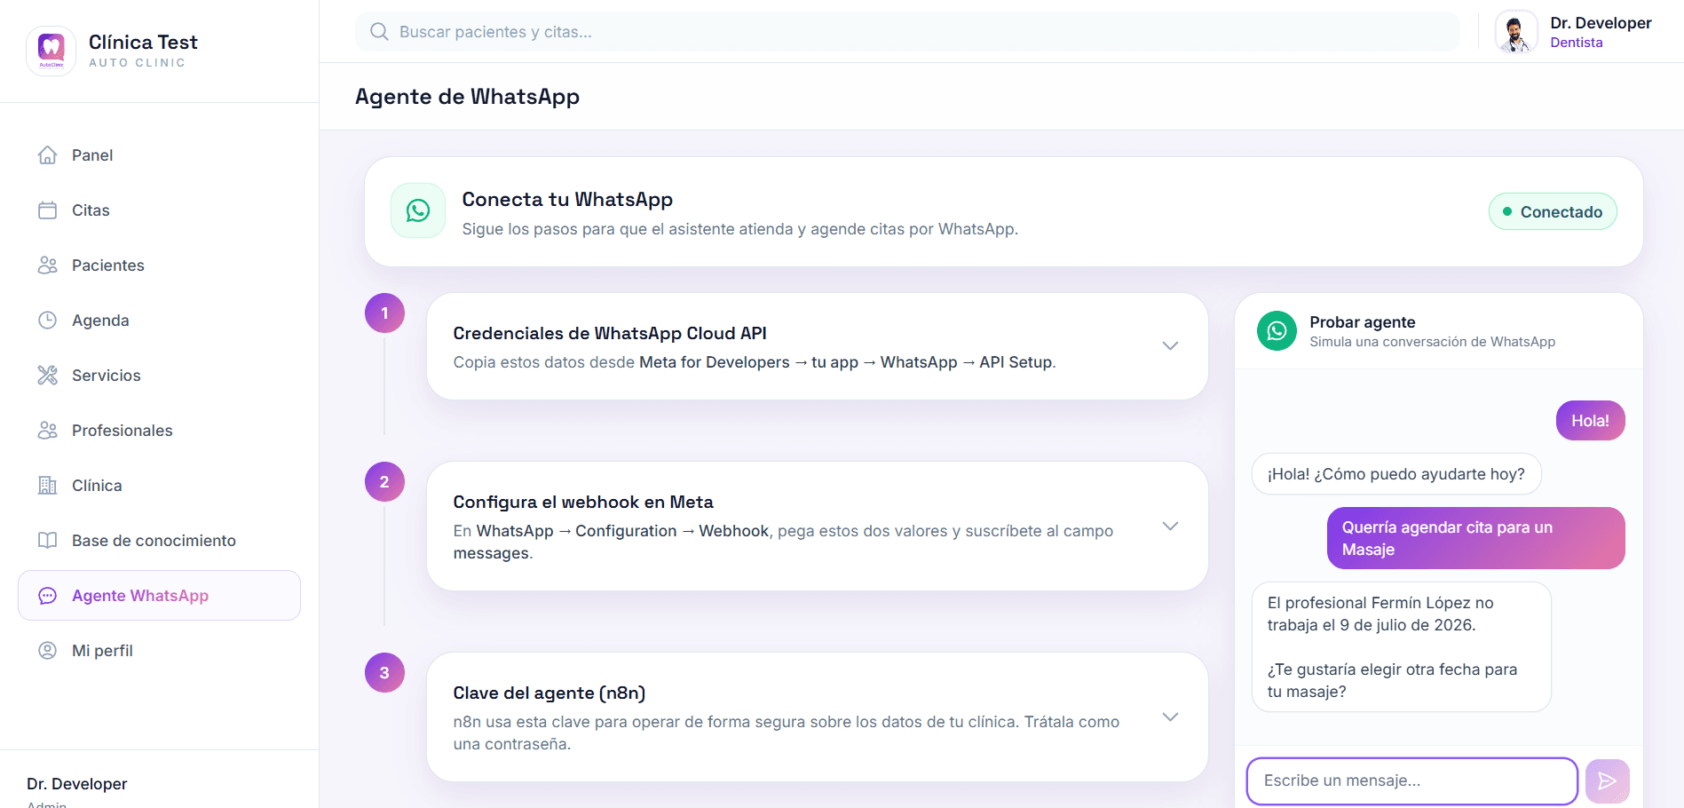This screenshot has height=808, width=1684.
Task: Click the WhatsApp icon in Conecta tu WhatsApp
Action: pyautogui.click(x=418, y=210)
